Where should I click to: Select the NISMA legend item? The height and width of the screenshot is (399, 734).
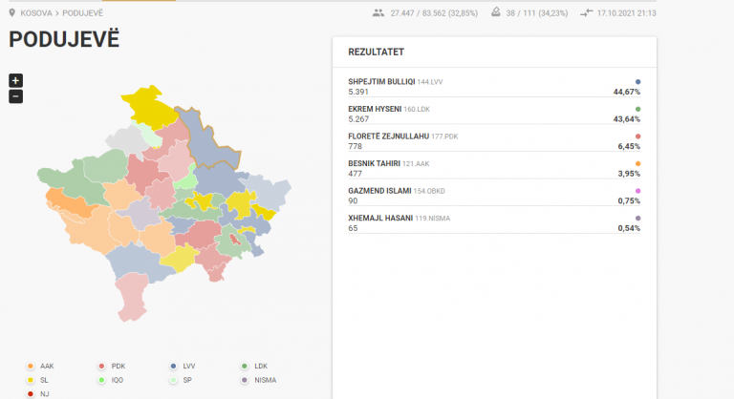pos(259,380)
